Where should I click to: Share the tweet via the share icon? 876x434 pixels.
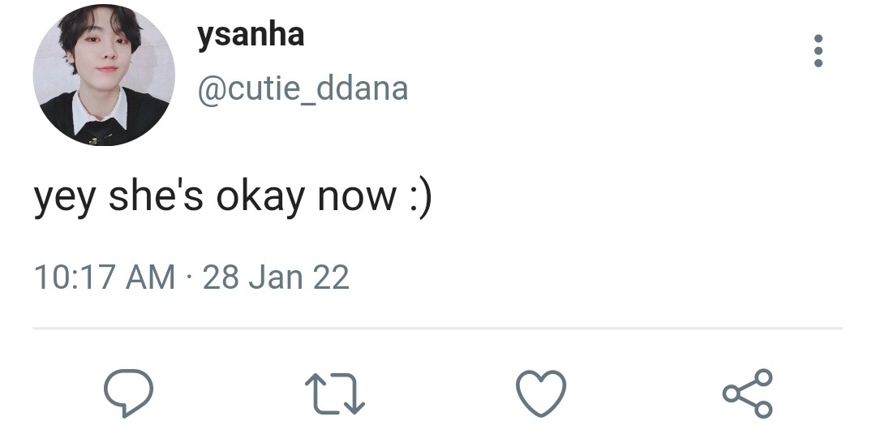(x=747, y=393)
